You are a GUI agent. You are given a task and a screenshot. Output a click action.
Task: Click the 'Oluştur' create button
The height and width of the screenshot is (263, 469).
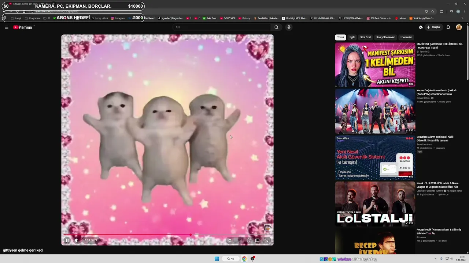point(433,27)
